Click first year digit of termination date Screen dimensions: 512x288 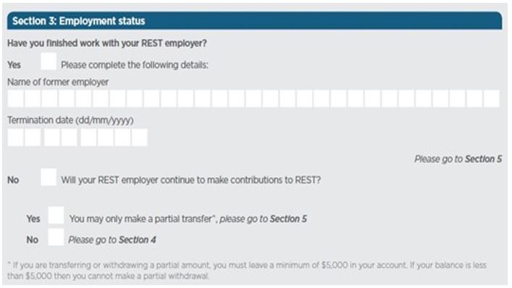[x=89, y=137]
